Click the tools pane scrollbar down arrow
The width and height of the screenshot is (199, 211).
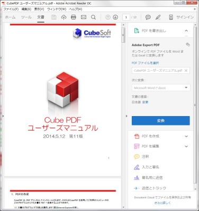195,189
